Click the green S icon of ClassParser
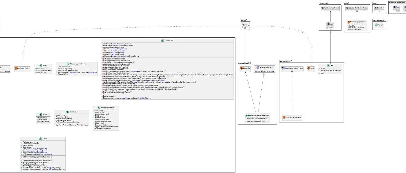 click(x=162, y=41)
